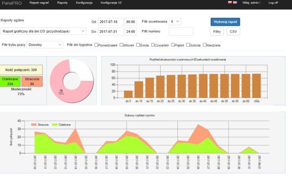
Task: Check the Niedziela weekday filter
Action: [205, 45]
